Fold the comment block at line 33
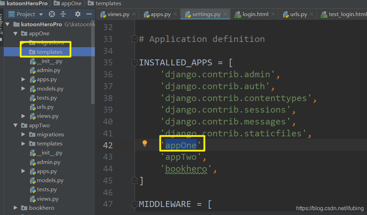Image resolution: width=367 pixels, height=215 pixels. pyautogui.click(x=135, y=39)
